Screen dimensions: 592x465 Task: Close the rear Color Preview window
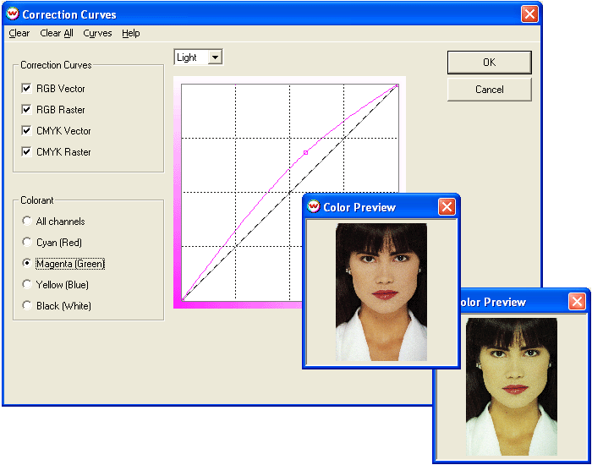577,302
